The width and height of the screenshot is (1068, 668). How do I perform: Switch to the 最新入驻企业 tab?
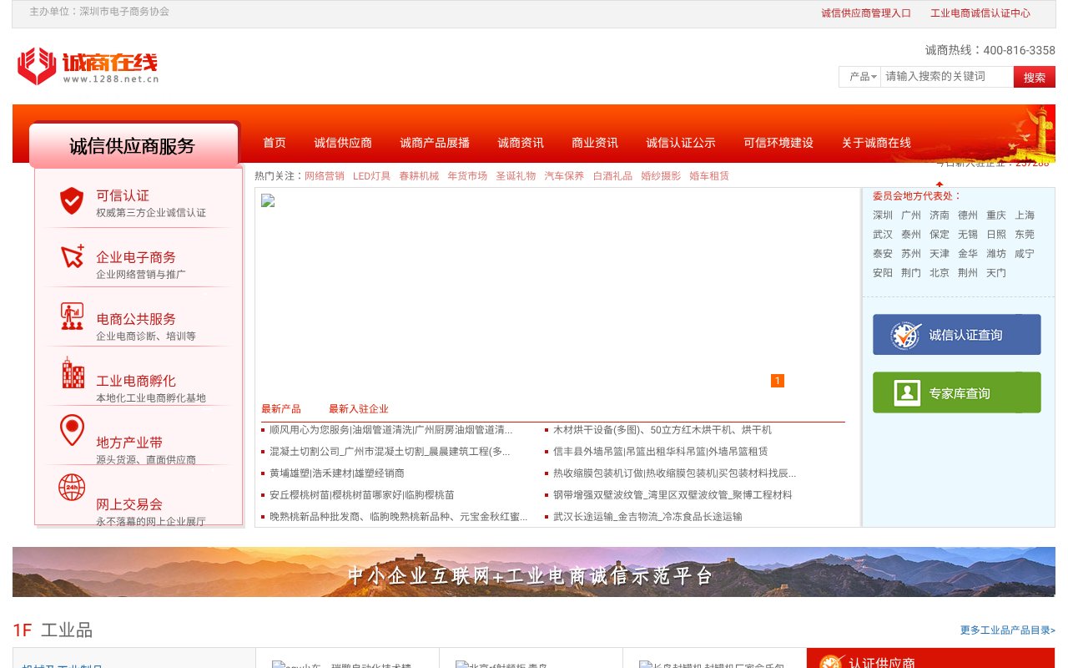(x=360, y=408)
